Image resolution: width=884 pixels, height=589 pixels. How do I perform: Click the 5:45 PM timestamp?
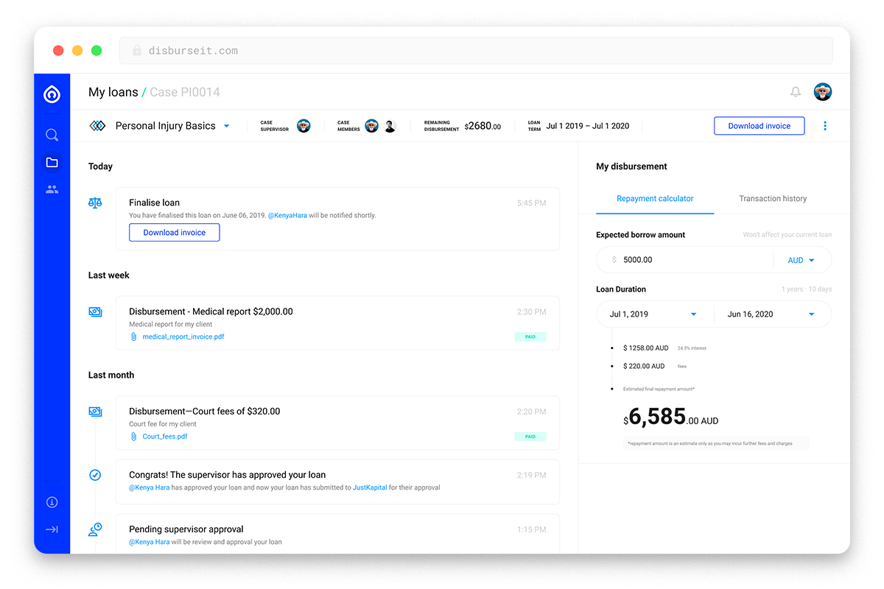pyautogui.click(x=531, y=202)
